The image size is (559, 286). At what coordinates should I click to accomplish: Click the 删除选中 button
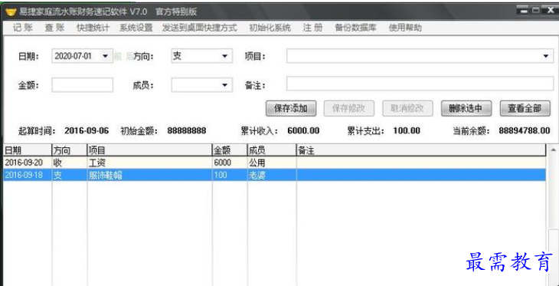466,108
